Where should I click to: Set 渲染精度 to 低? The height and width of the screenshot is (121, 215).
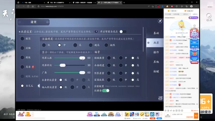pyautogui.click(x=44, y=45)
